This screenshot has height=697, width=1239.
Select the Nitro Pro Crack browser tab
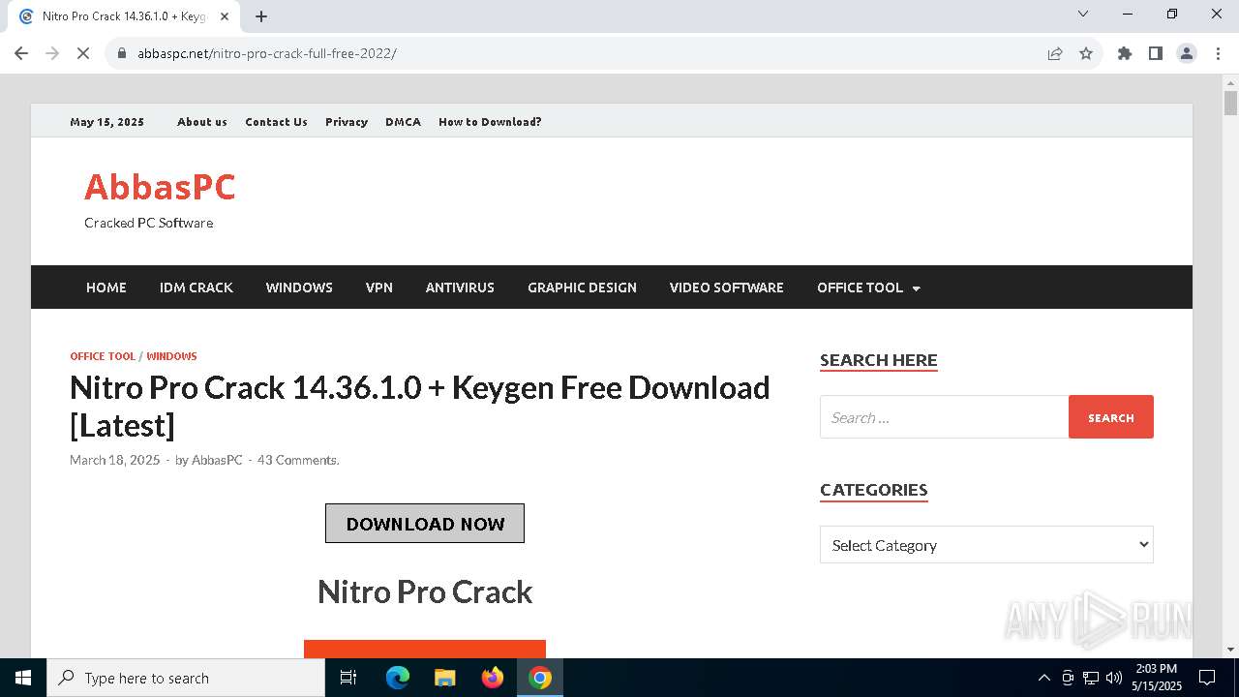pos(124,16)
